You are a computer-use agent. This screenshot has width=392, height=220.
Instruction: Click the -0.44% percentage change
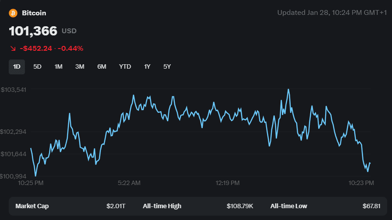click(70, 48)
